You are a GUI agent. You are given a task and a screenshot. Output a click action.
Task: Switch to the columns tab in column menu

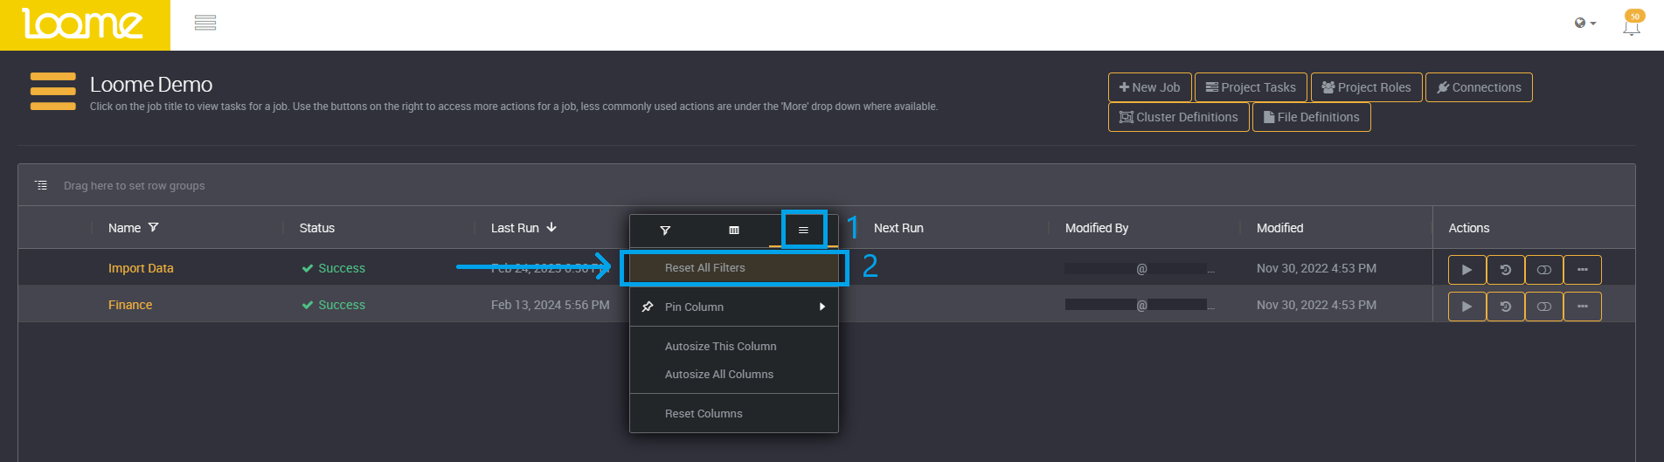[734, 231]
